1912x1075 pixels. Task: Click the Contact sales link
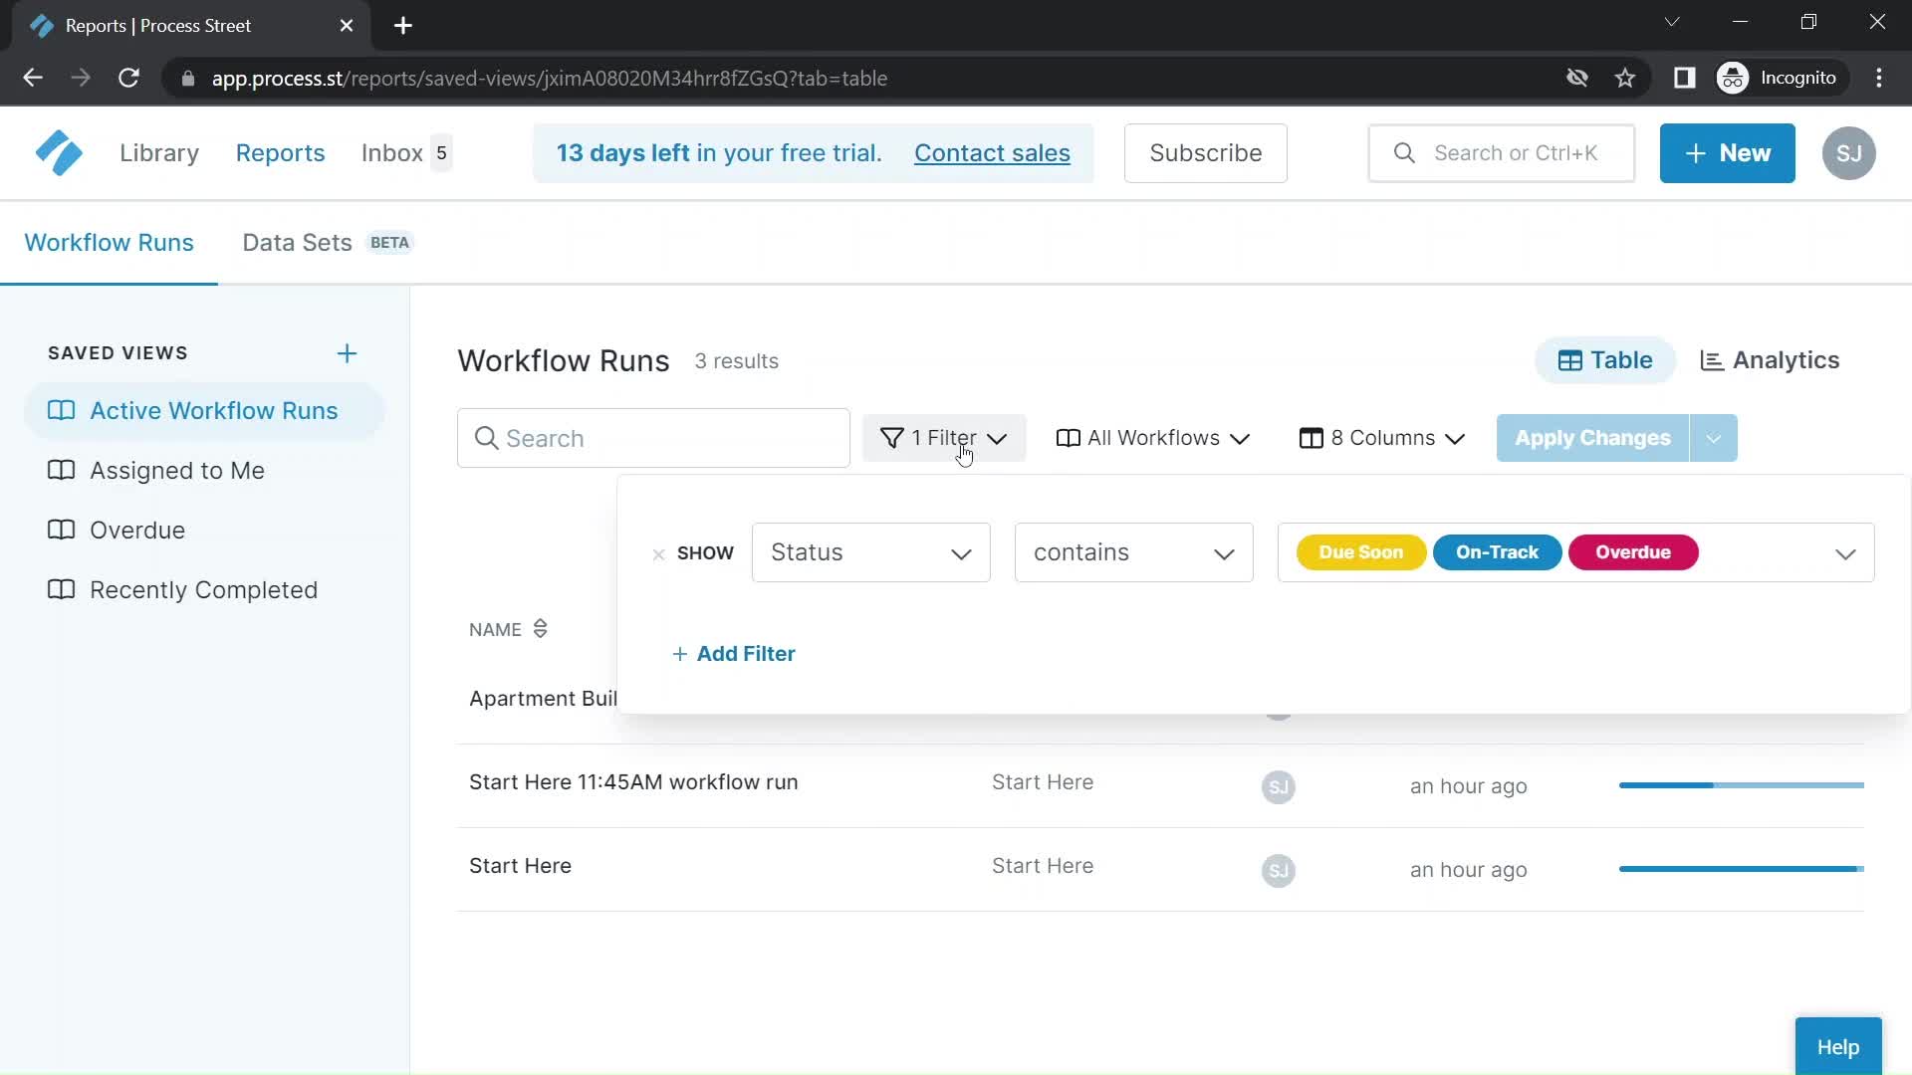click(x=992, y=153)
